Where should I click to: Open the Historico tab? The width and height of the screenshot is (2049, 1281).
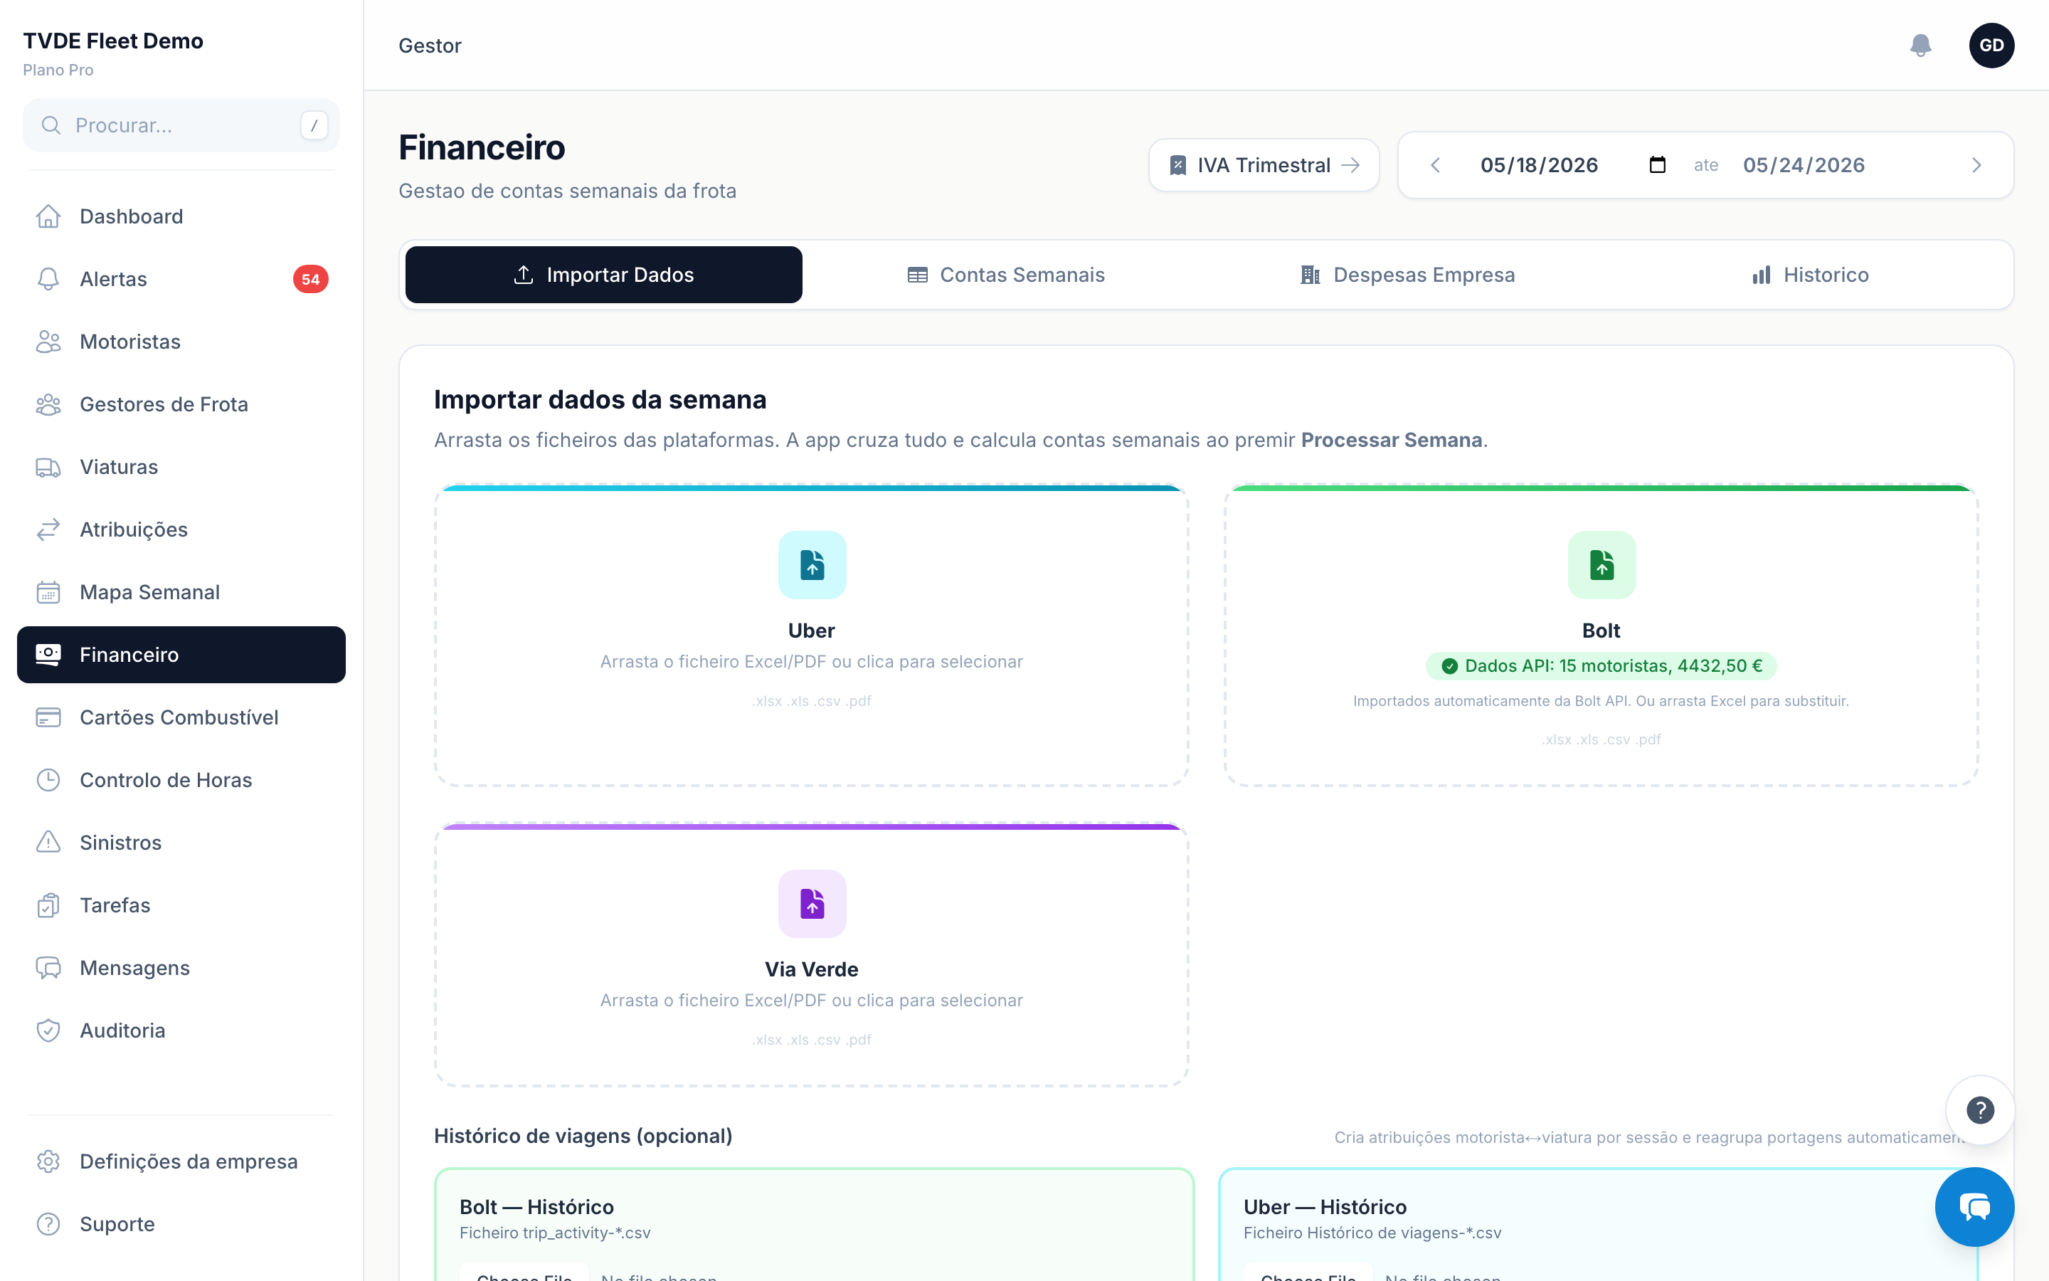[x=1809, y=275]
